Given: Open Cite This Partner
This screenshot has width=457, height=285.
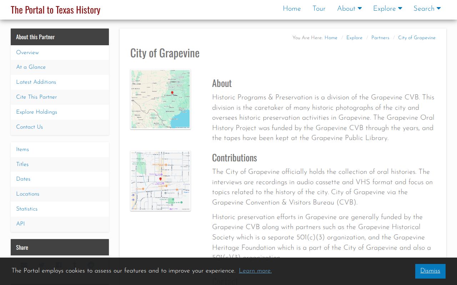Looking at the screenshot, I should click(60, 97).
